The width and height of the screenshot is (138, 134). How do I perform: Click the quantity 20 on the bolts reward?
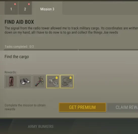click(57, 85)
